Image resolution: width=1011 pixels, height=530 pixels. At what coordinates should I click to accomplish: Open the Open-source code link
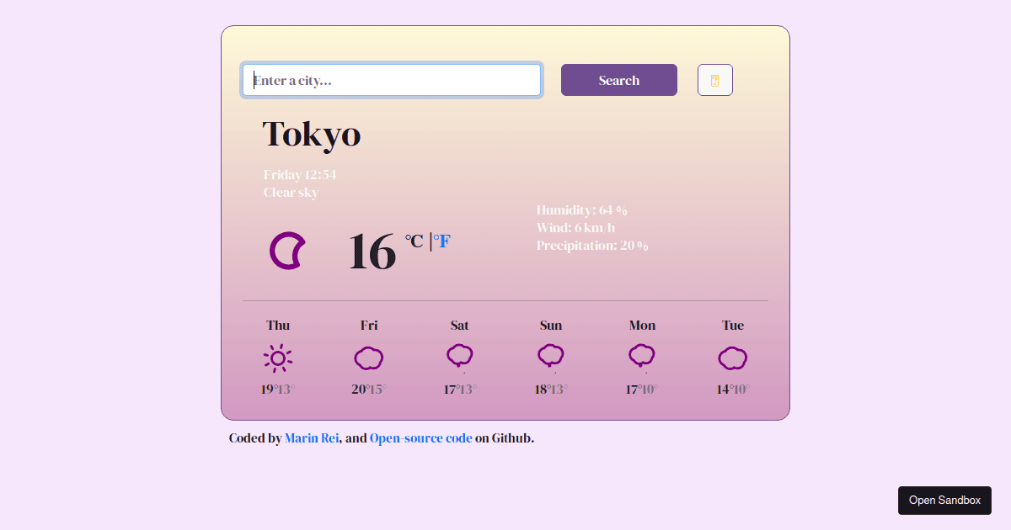[x=420, y=437]
